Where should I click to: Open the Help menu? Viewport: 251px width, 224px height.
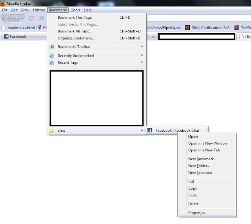[87, 10]
